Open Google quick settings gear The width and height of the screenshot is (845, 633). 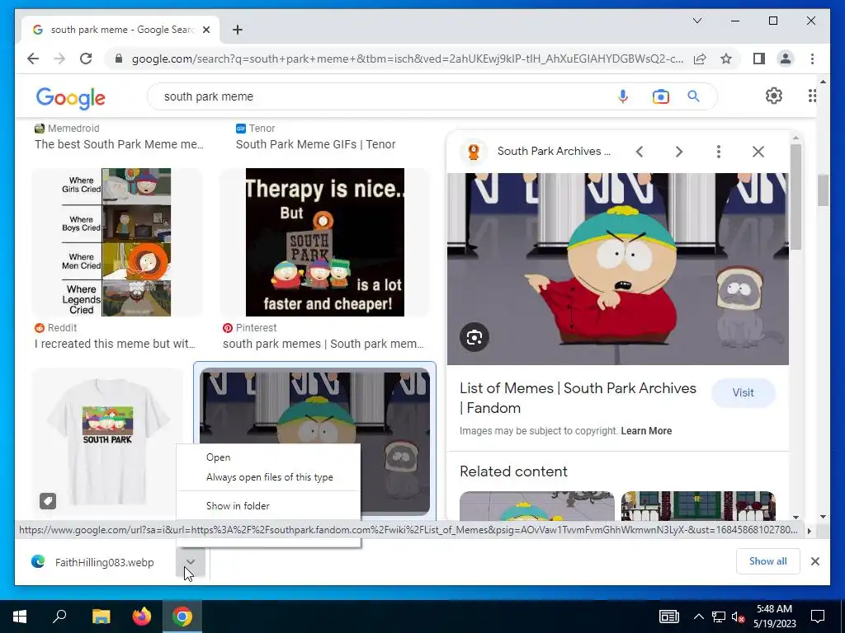(774, 96)
